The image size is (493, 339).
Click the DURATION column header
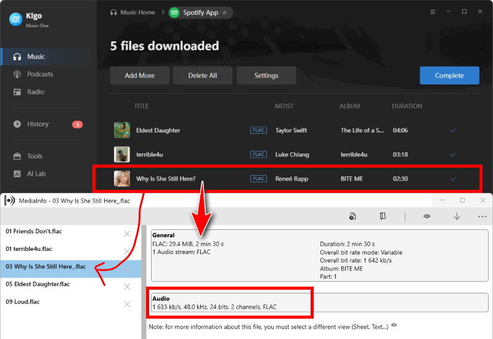coord(407,106)
